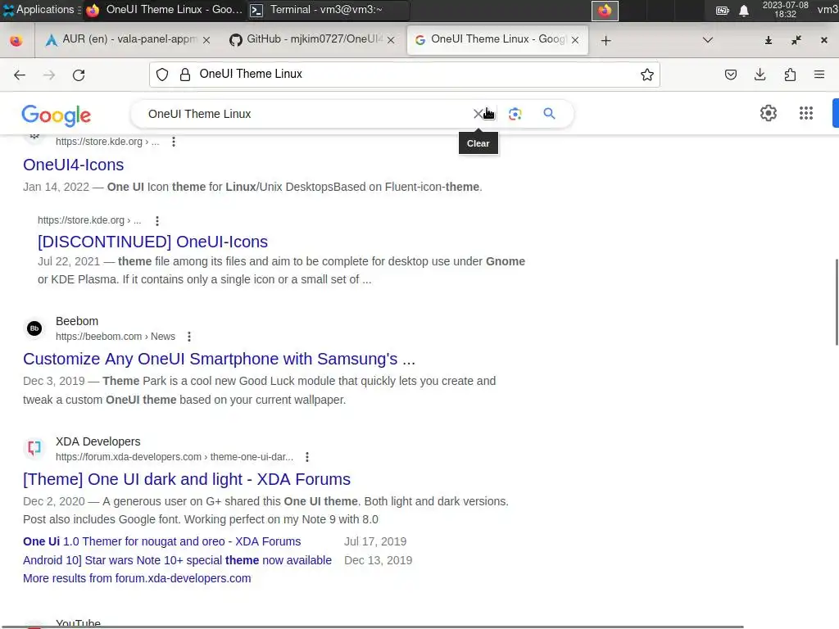Open a new browser tab
This screenshot has width=839, height=629.
tap(605, 41)
